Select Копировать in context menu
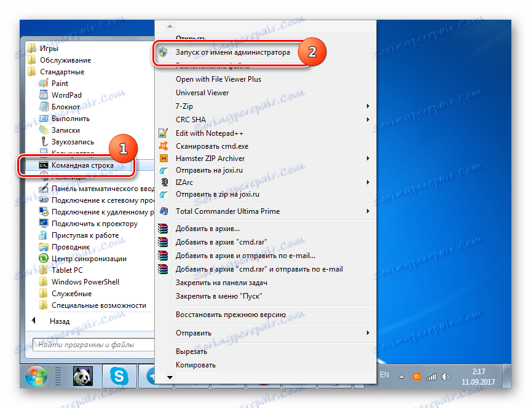531x408 pixels. pos(195,365)
